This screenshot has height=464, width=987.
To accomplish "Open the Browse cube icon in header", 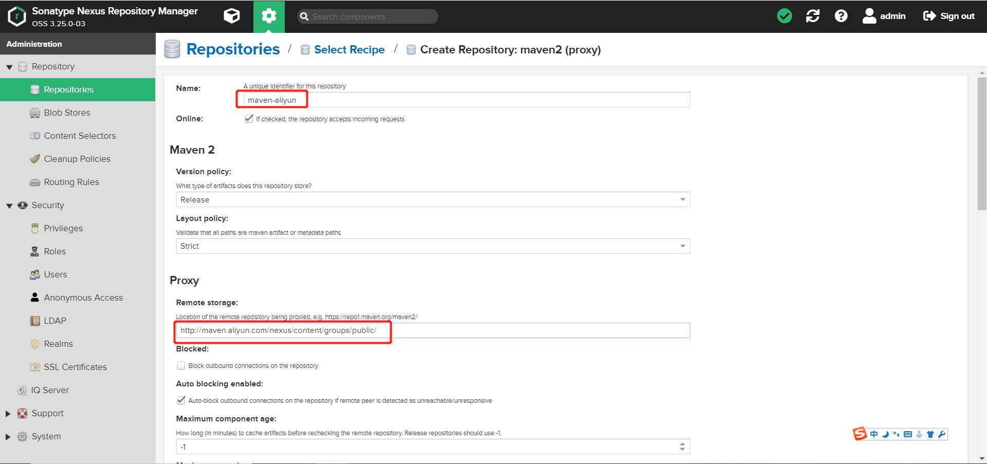I will [232, 16].
